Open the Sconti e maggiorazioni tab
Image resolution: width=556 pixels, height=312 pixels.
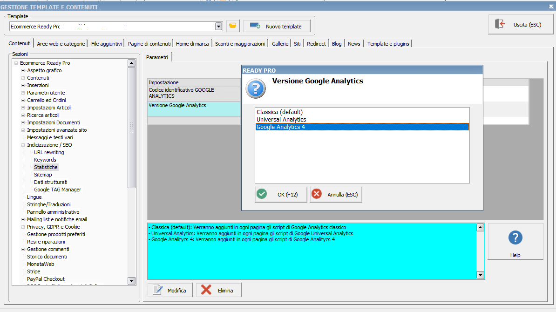pyautogui.click(x=240, y=44)
